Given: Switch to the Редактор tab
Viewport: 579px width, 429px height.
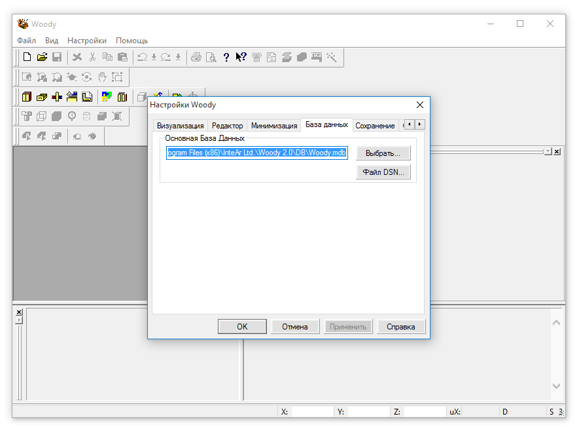Looking at the screenshot, I should [x=228, y=126].
